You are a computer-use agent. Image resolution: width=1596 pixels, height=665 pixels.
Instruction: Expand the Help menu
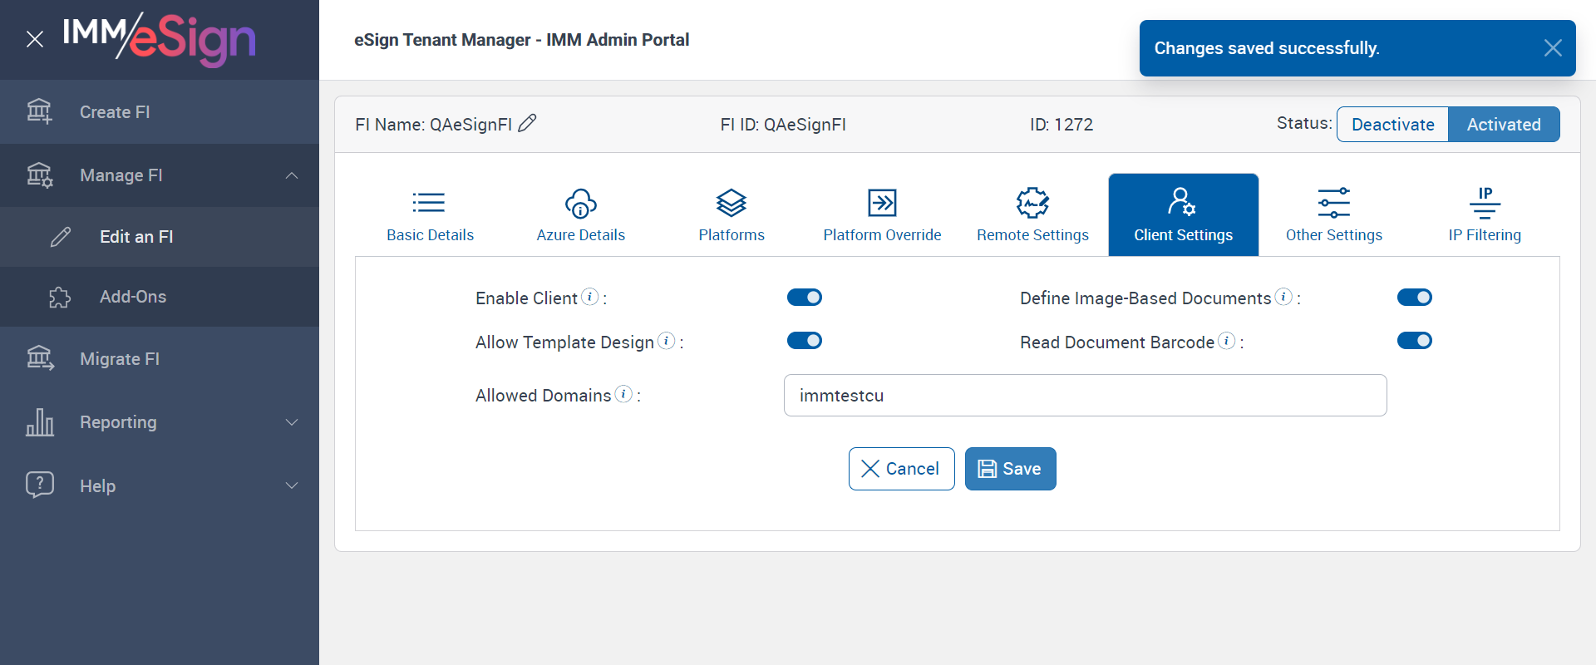[292, 485]
